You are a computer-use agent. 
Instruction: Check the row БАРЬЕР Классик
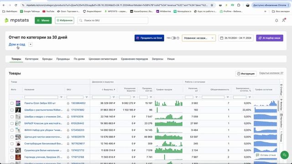tap(12, 123)
